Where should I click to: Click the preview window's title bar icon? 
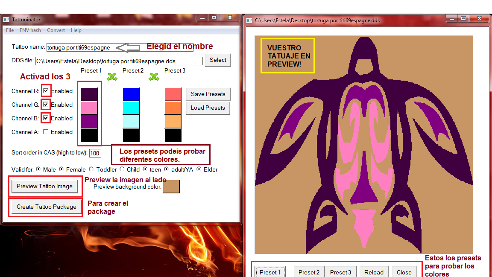tap(249, 20)
